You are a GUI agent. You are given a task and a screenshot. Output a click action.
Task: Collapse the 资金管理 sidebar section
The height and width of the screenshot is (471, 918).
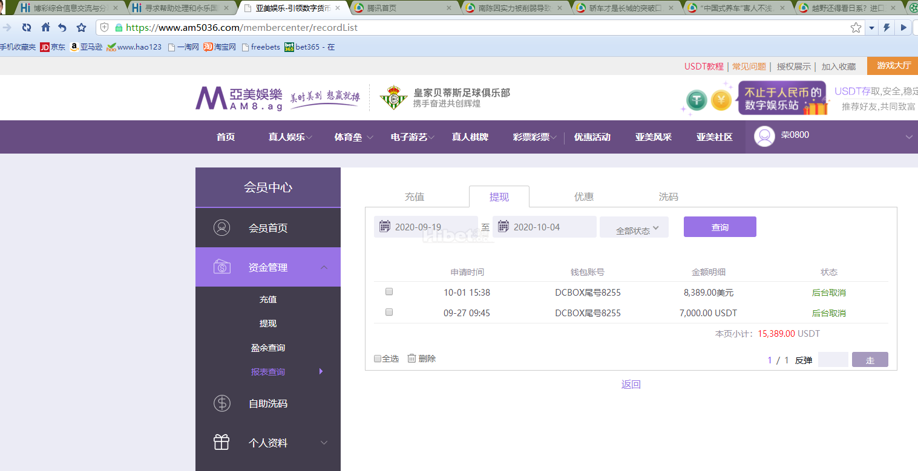[324, 267]
